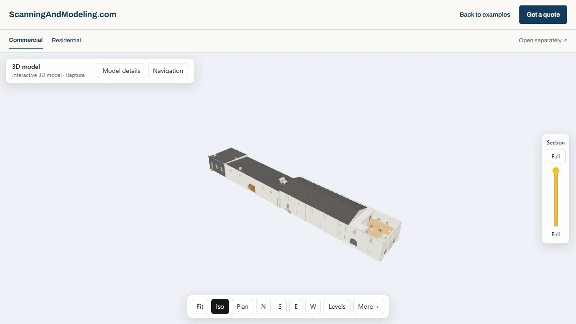View model from East (E)
This screenshot has width=576, height=324.
tap(296, 306)
